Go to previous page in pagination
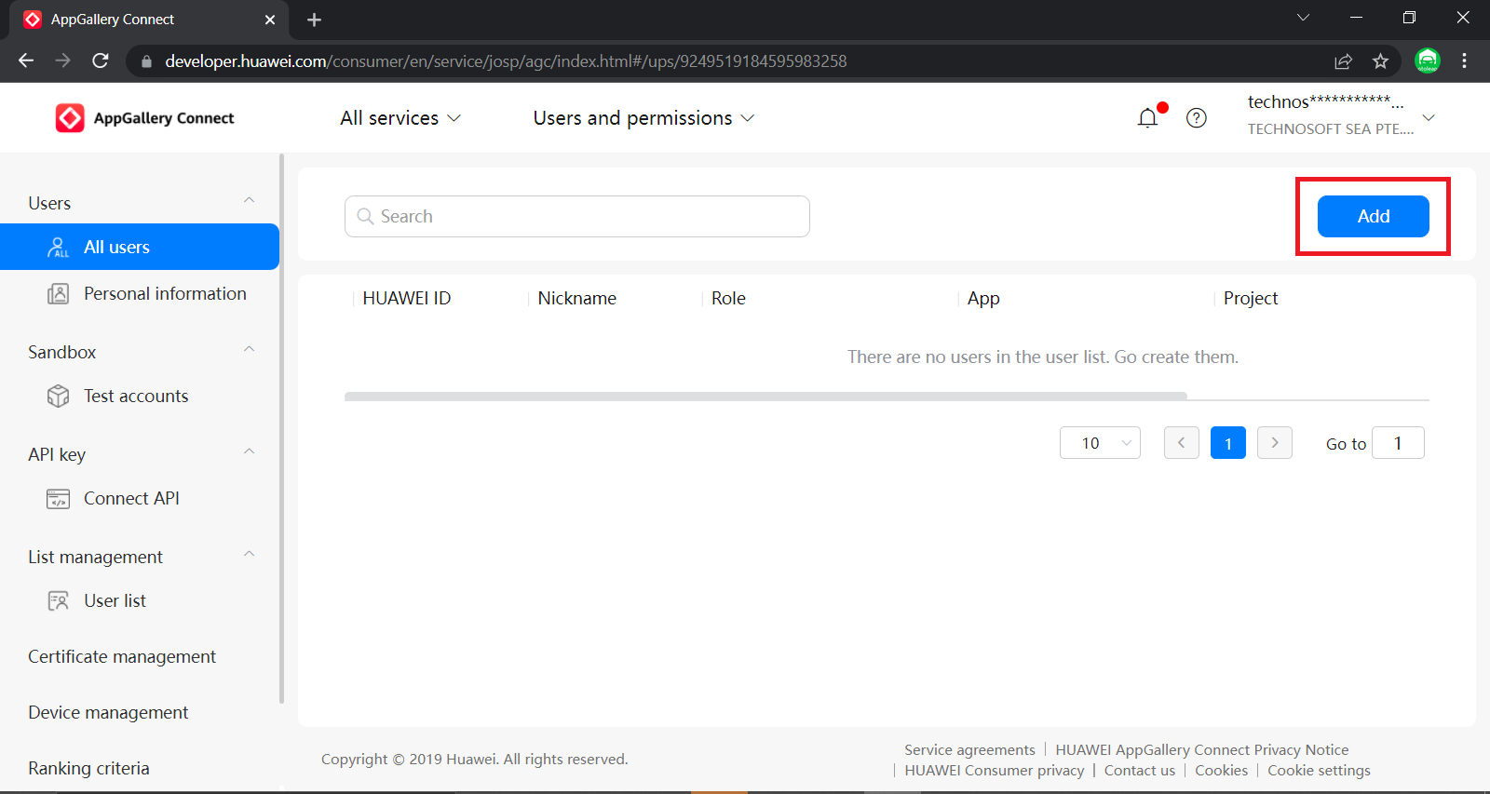This screenshot has height=794, width=1490. 1181,443
